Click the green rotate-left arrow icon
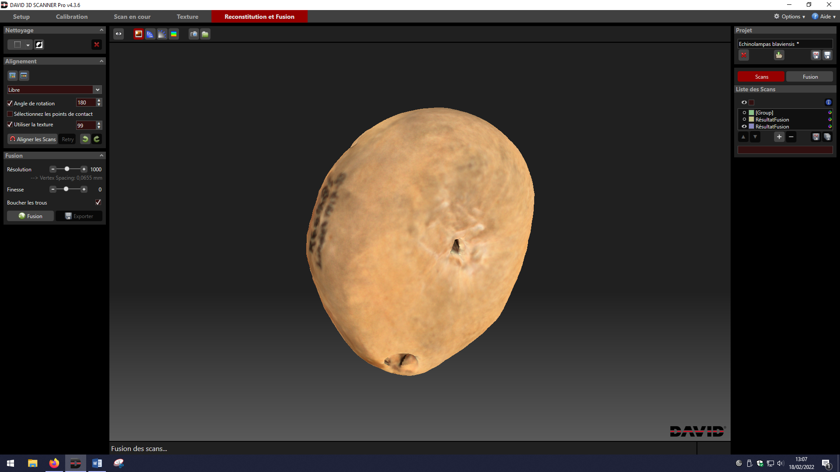The height and width of the screenshot is (472, 840). (85, 139)
